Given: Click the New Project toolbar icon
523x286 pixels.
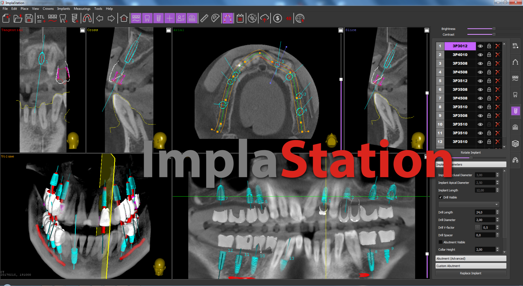Looking at the screenshot, I should [x=6, y=18].
